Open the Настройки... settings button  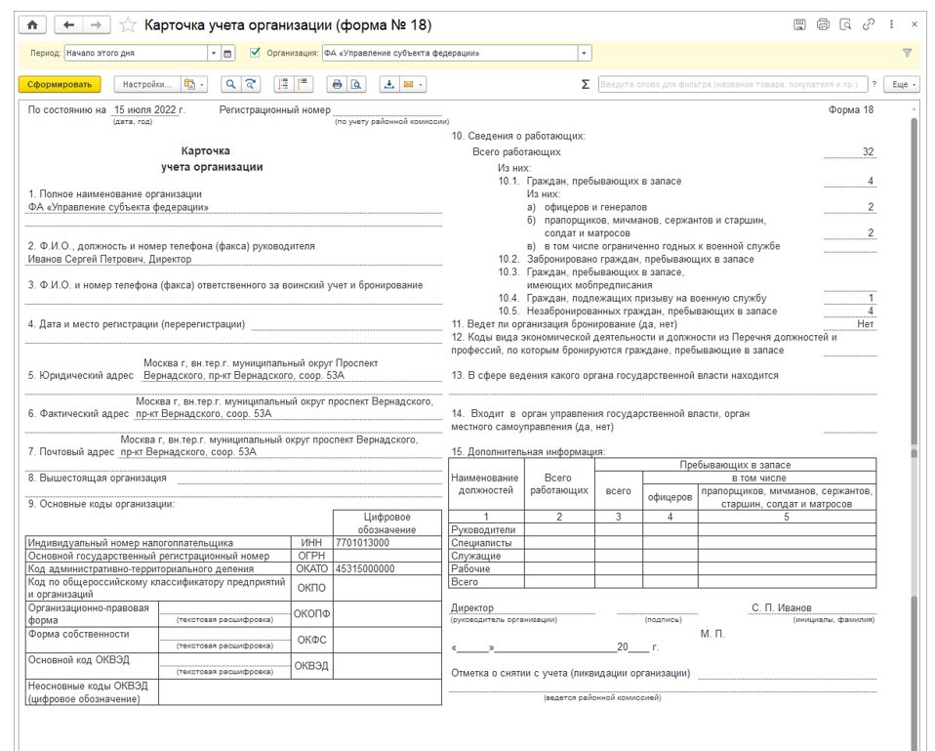pos(147,85)
